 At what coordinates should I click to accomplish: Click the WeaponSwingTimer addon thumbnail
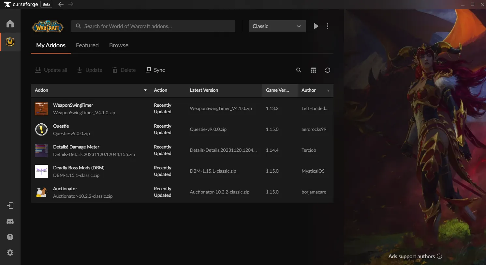pyautogui.click(x=41, y=108)
